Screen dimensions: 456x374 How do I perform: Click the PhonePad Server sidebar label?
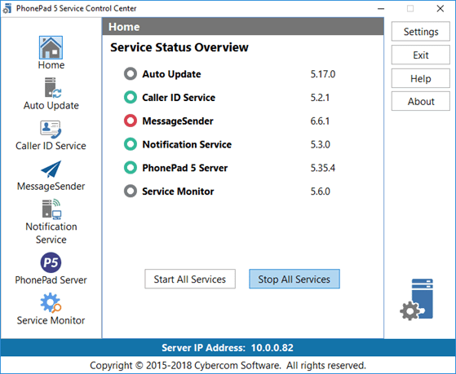51,279
